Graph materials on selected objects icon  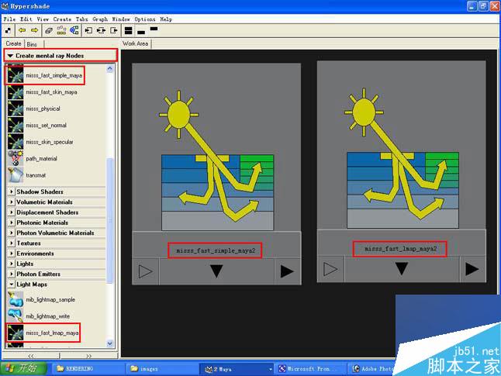74,30
